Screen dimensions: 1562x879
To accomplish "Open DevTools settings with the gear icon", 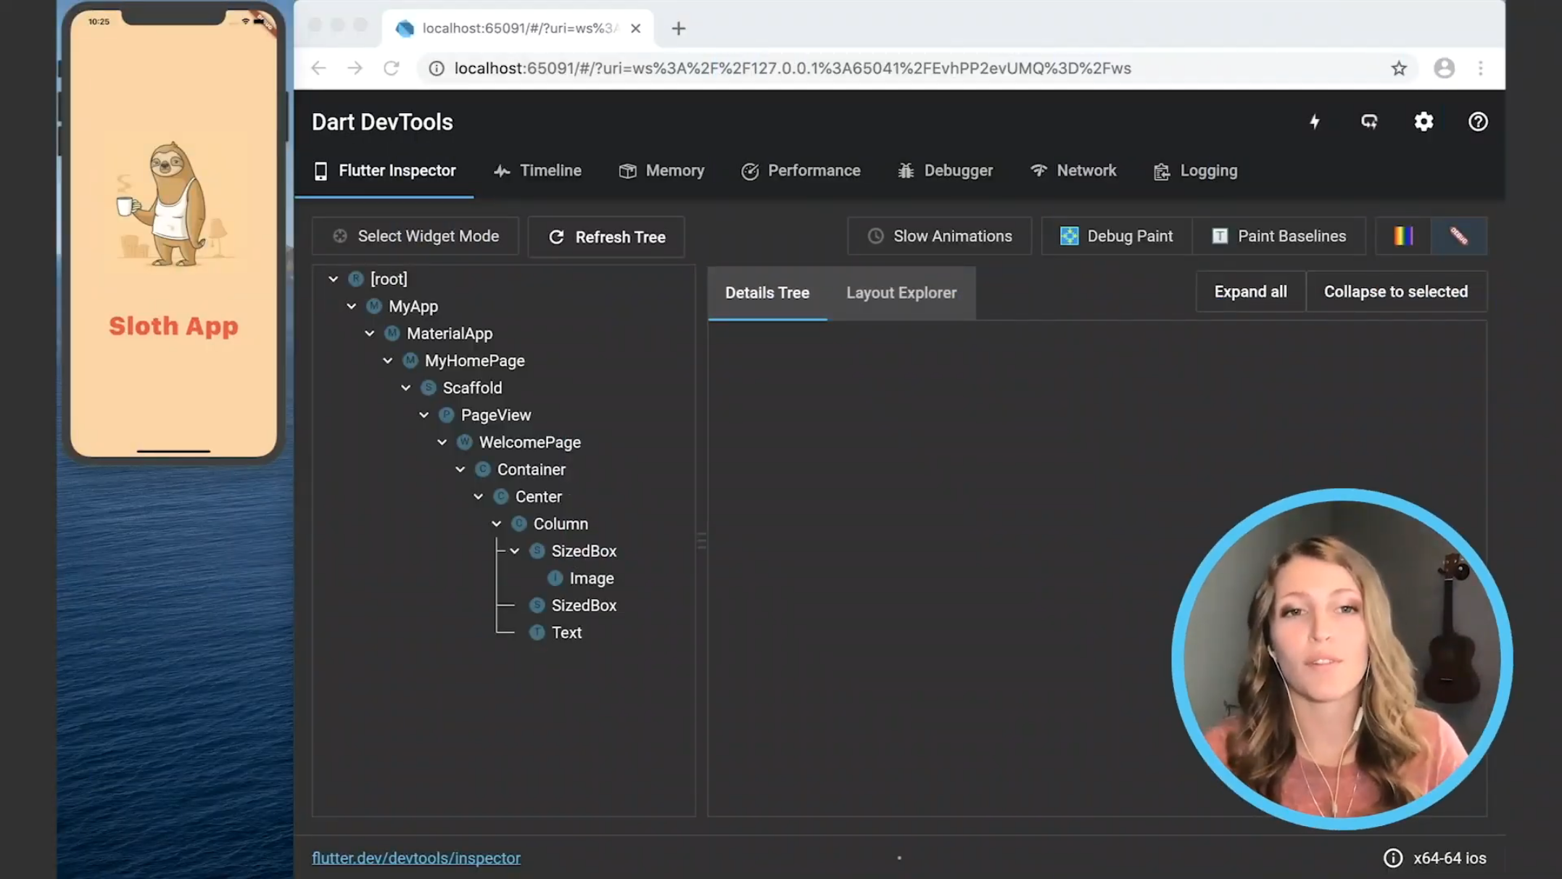I will pos(1423,122).
